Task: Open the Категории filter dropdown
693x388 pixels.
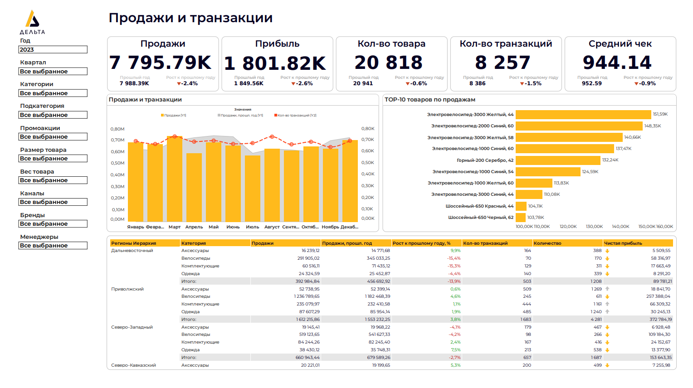Action: (x=53, y=93)
